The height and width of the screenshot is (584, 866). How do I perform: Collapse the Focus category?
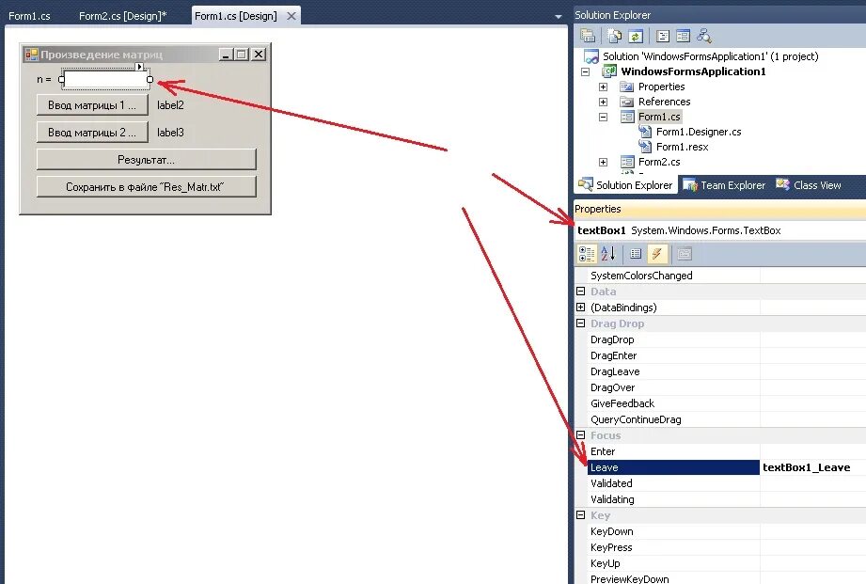point(580,435)
